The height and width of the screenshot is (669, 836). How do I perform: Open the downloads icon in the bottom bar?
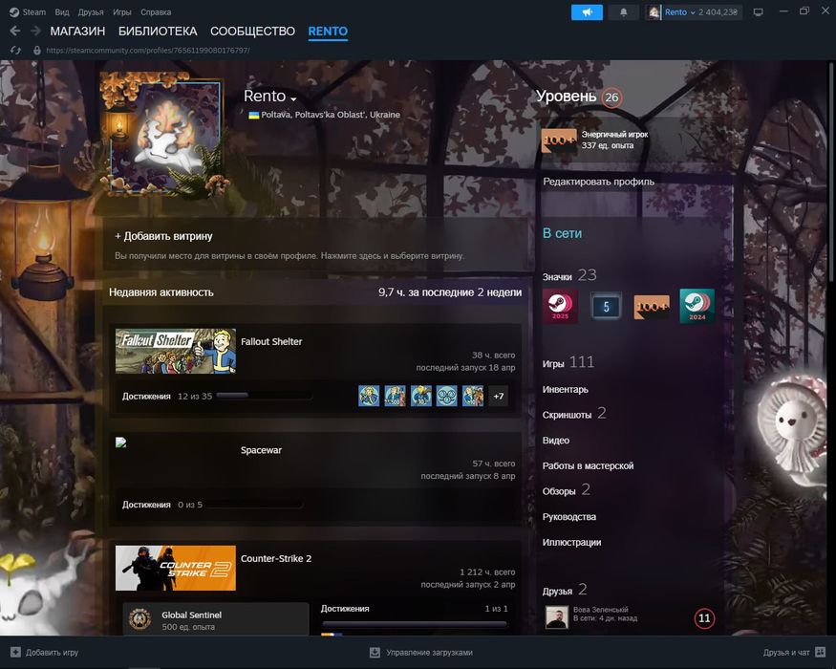(x=375, y=652)
